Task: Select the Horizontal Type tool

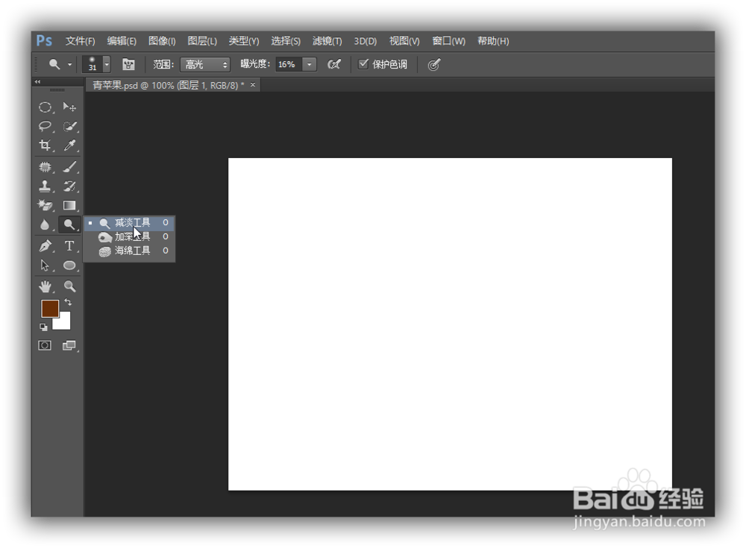Action: point(69,245)
